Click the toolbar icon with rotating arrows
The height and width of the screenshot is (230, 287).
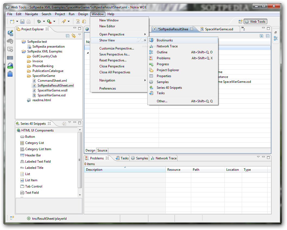pos(84,21)
